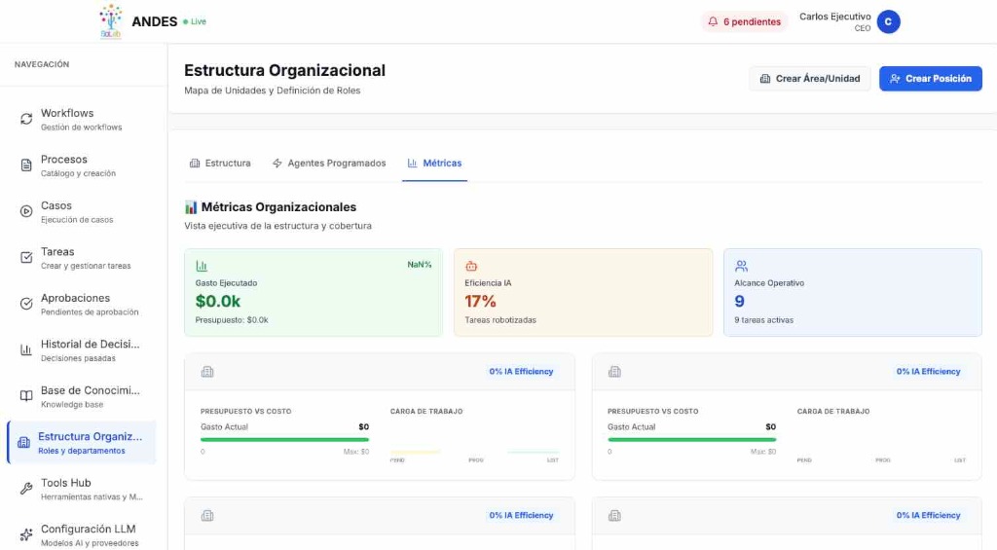
Task: Click the Configuración LLM sparkle icon
Action: pyautogui.click(x=26, y=535)
